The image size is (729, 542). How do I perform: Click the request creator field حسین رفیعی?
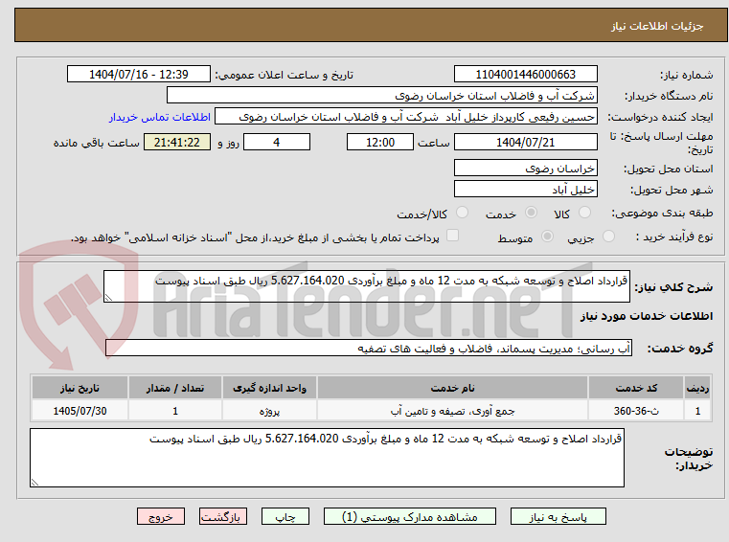coord(406,117)
